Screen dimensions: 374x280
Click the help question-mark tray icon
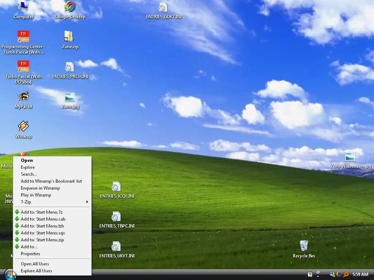point(310,275)
